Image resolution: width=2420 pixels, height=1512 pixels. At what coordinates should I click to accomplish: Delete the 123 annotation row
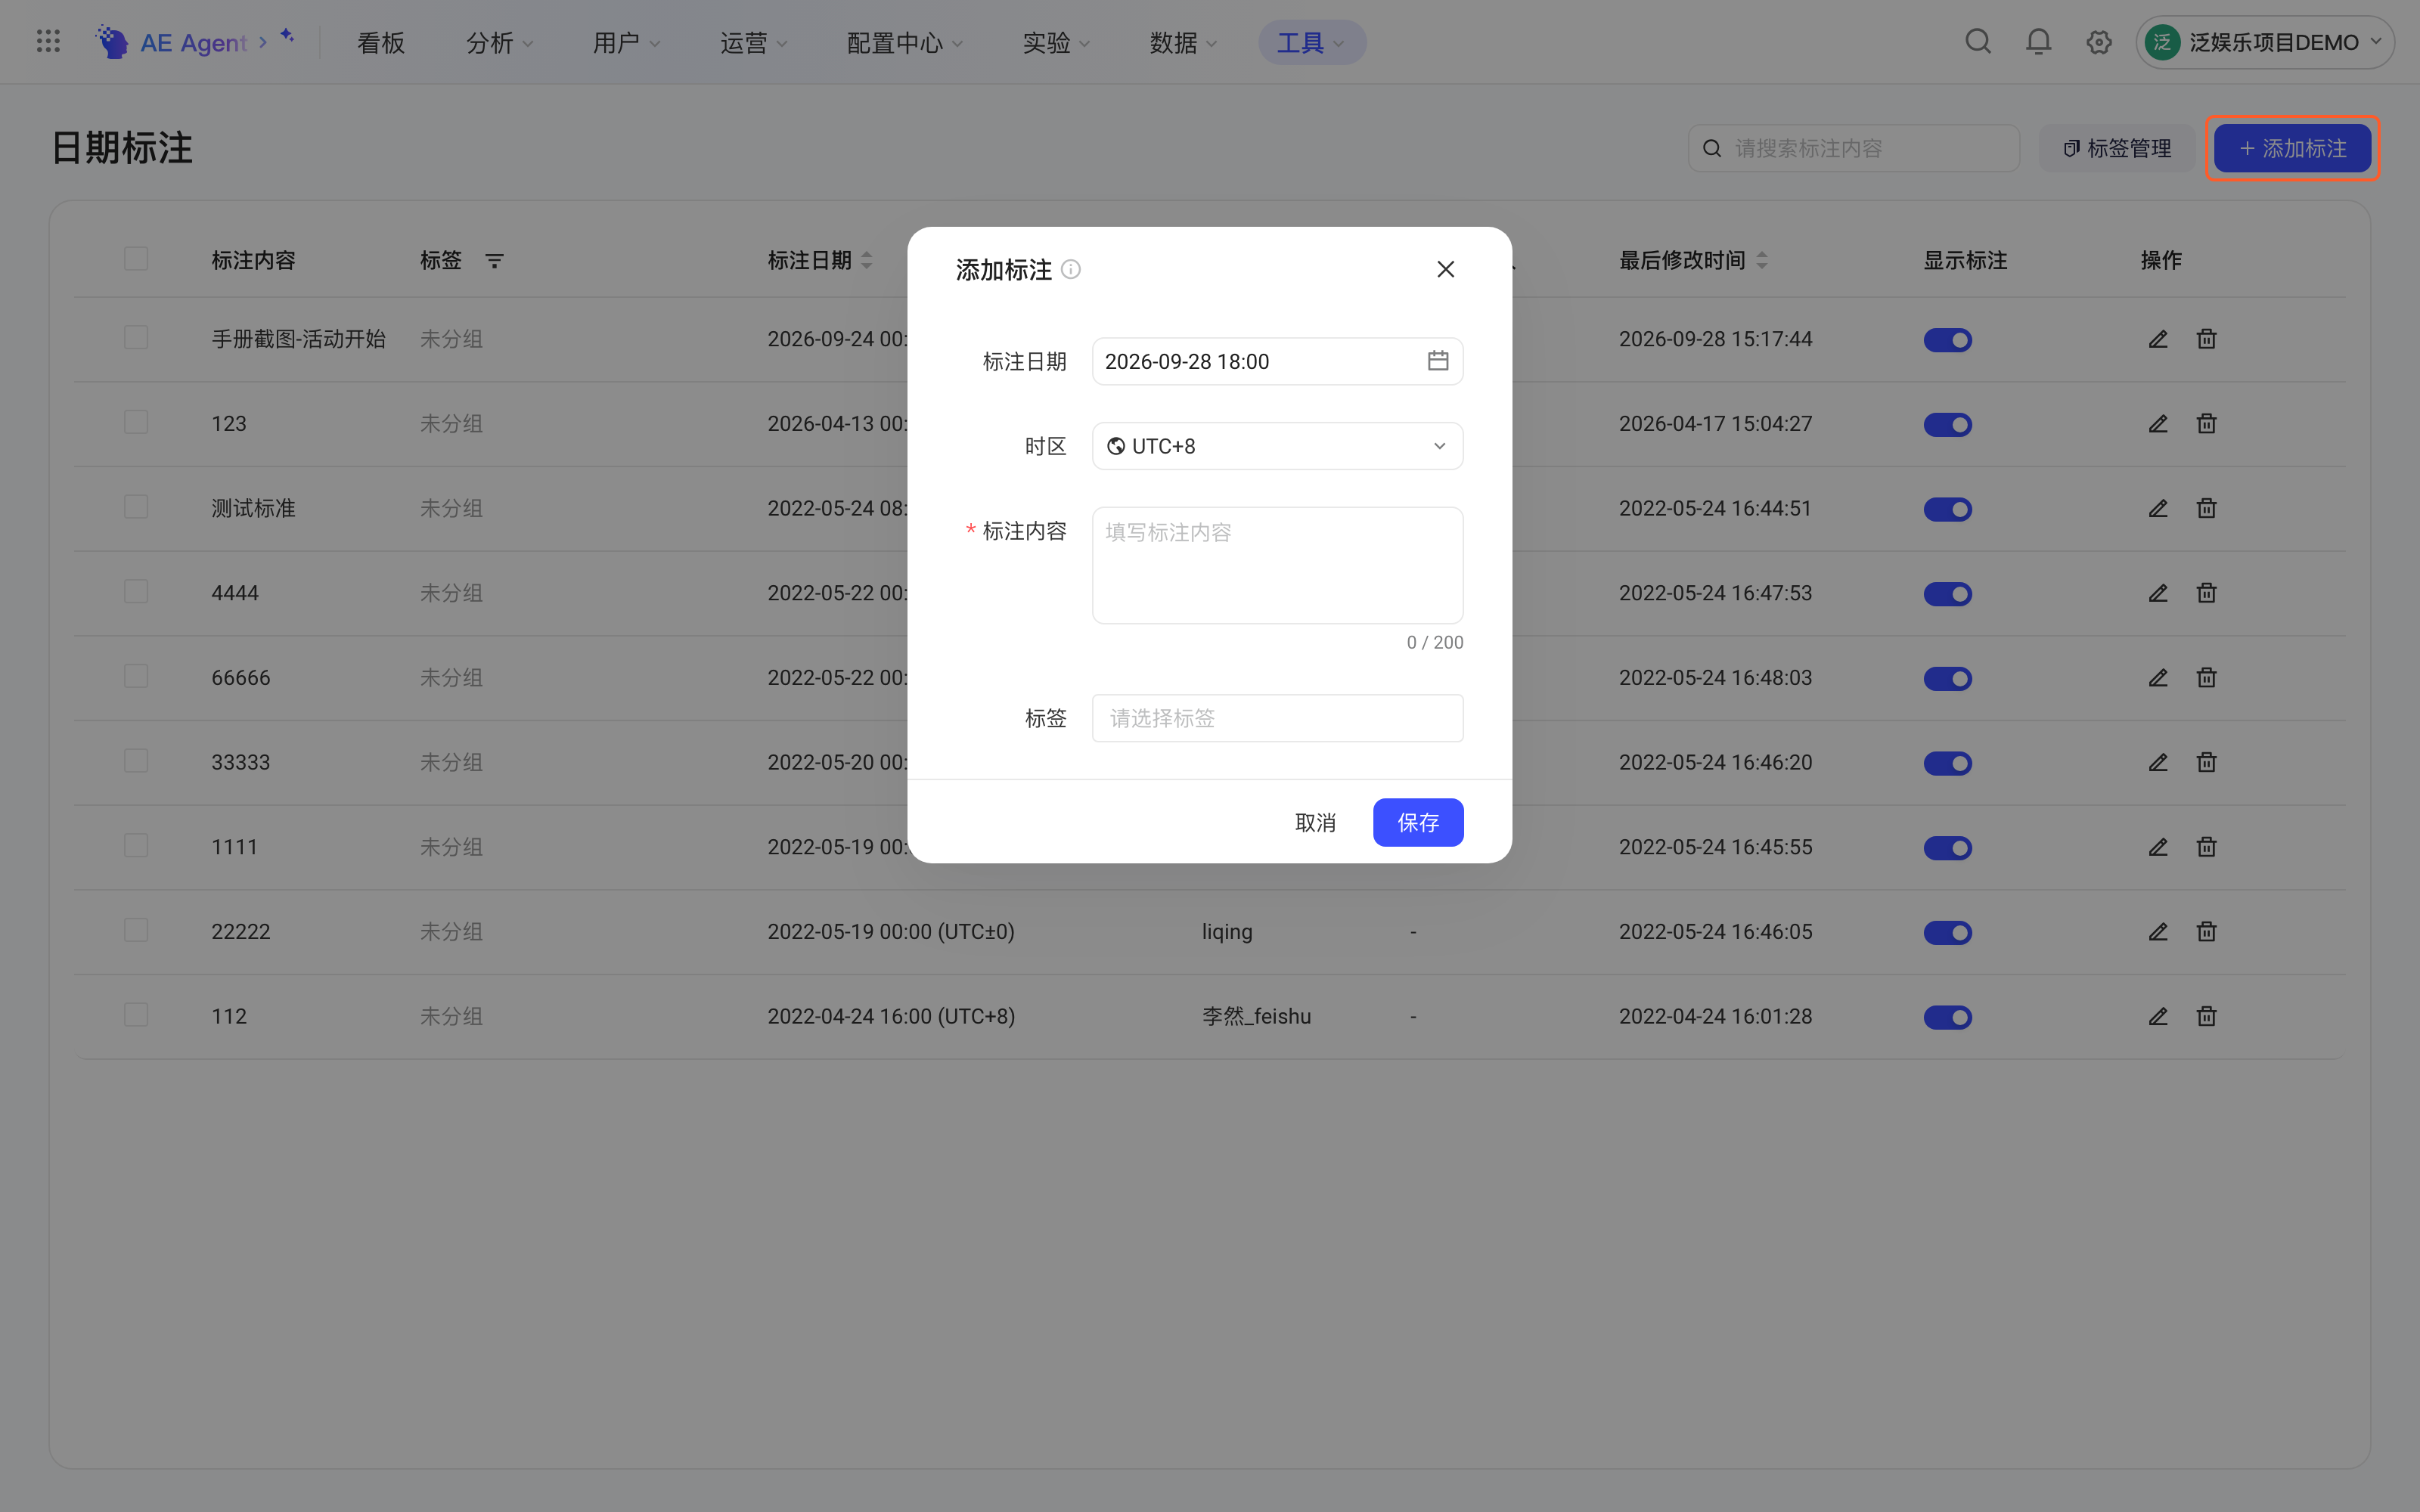2207,424
